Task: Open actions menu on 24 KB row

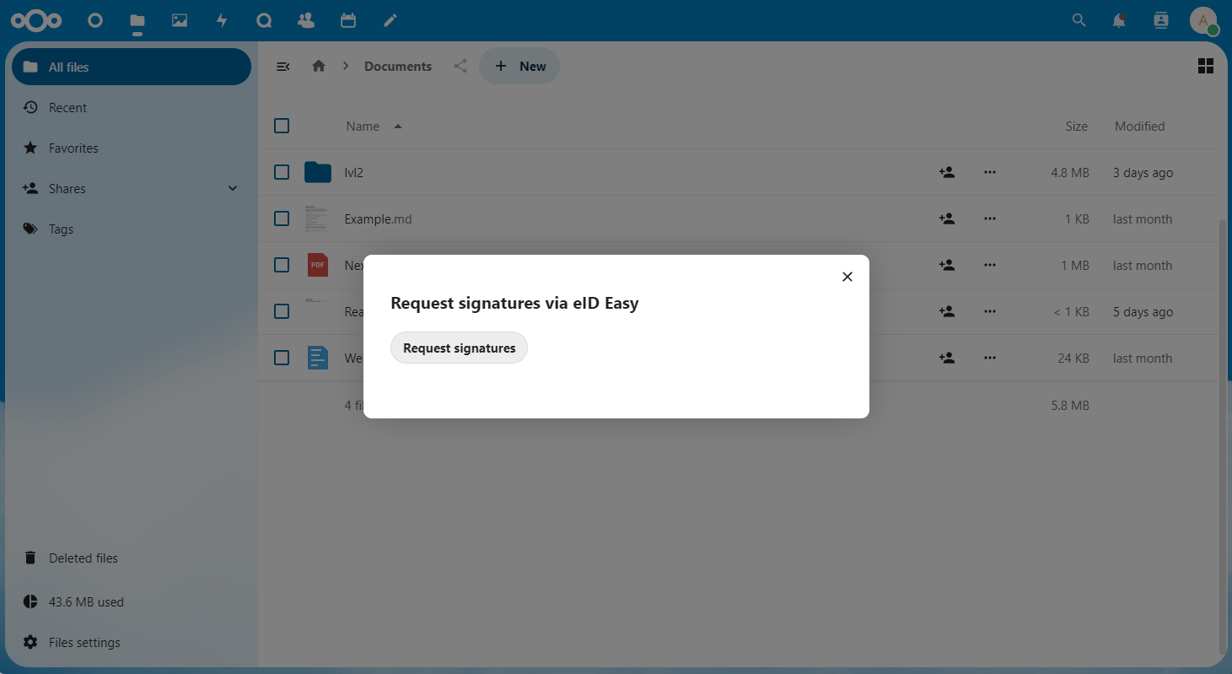Action: pos(990,358)
